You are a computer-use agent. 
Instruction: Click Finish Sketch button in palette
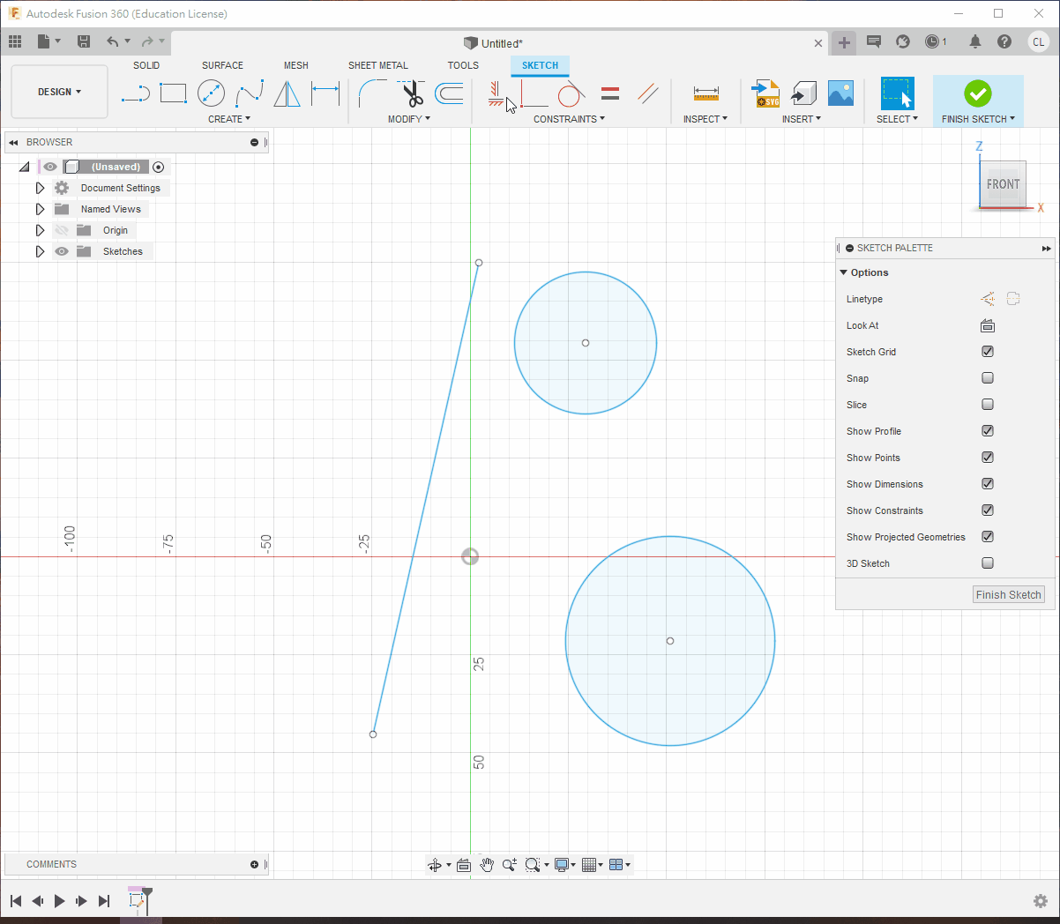1008,595
